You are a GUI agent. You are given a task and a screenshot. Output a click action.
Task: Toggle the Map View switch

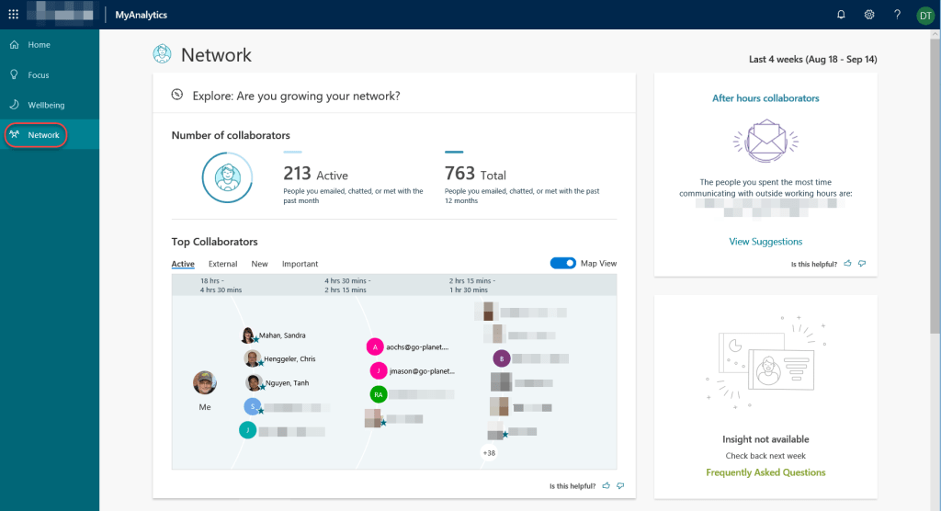pyautogui.click(x=562, y=264)
